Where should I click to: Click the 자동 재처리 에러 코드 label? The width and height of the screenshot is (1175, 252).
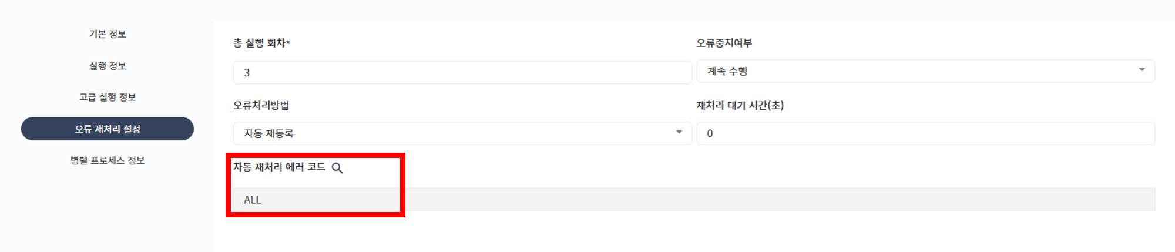[279, 167]
